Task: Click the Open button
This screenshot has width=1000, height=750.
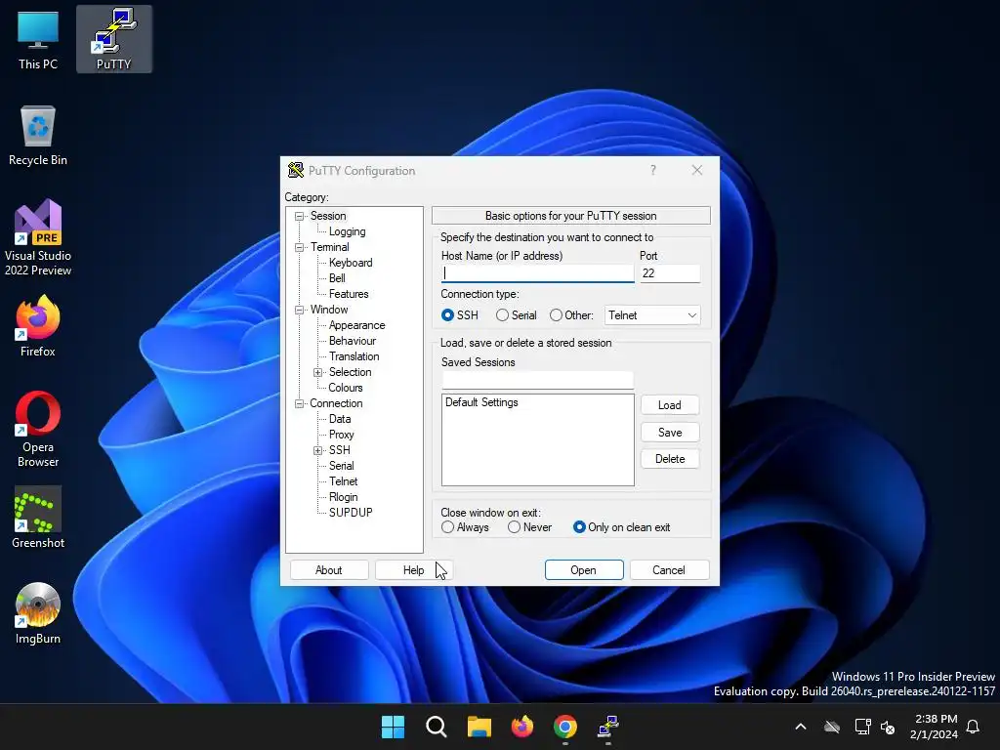Action: point(584,570)
